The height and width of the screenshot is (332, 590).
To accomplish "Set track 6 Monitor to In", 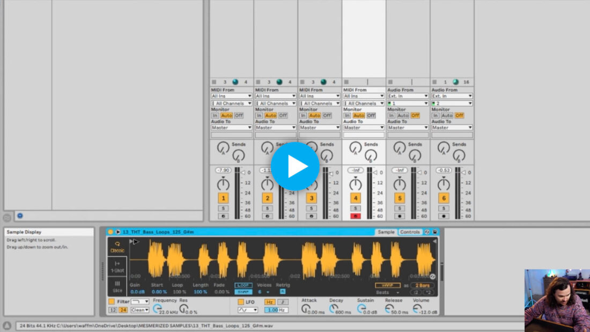I will point(436,115).
